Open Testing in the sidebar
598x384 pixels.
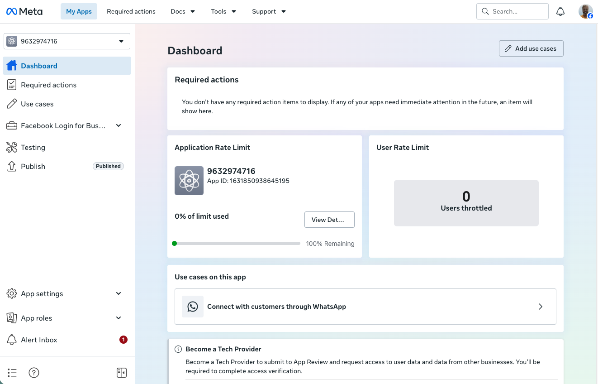[67, 147]
